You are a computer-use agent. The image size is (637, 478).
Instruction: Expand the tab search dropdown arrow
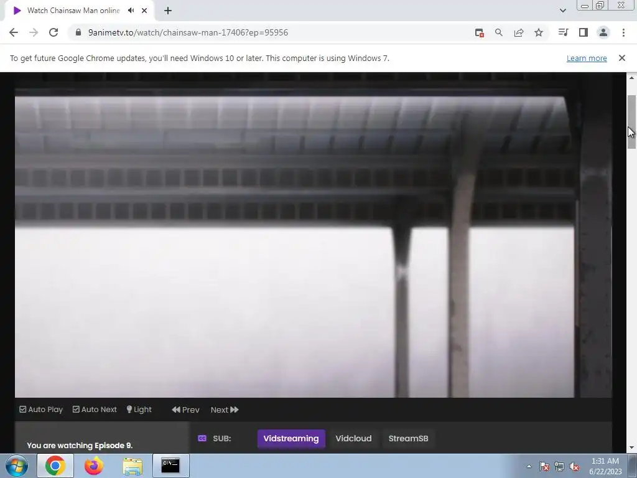point(562,11)
